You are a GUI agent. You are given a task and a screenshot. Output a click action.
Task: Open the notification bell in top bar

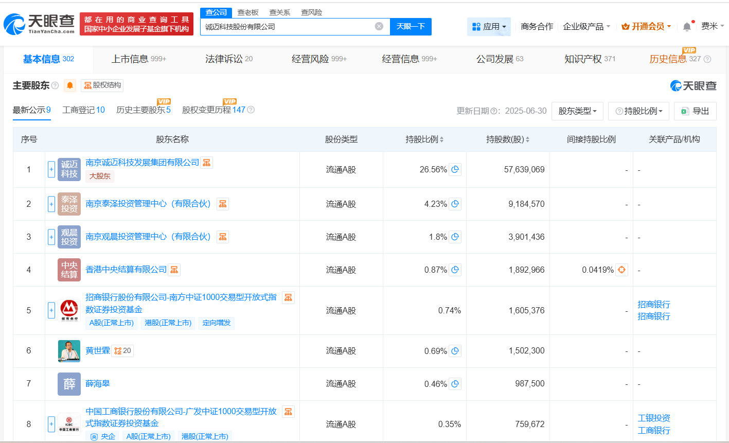[x=686, y=26]
